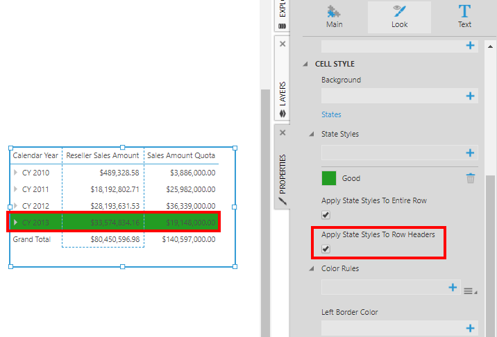This screenshot has height=337, width=497.
Task: Click the $18,192,802.71 cell
Action: click(115, 189)
